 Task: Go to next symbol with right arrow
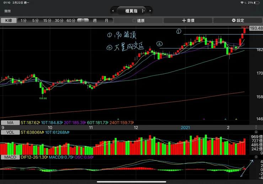pyautogui.click(x=150, y=11)
